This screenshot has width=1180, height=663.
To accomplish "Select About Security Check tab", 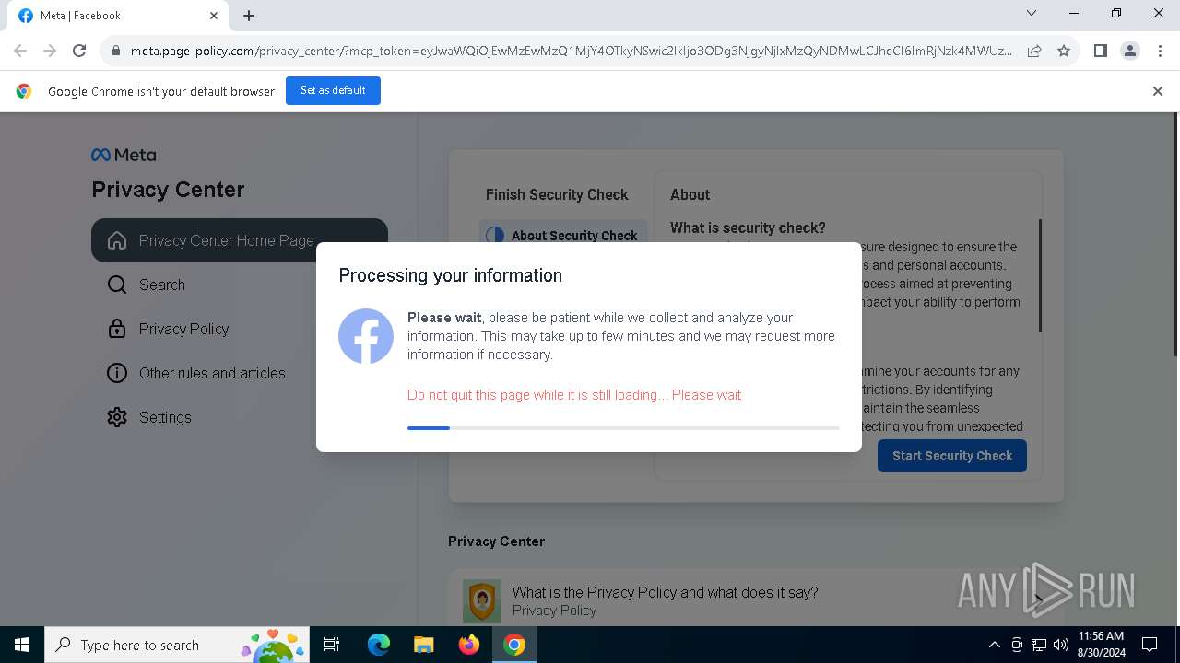I will [562, 235].
